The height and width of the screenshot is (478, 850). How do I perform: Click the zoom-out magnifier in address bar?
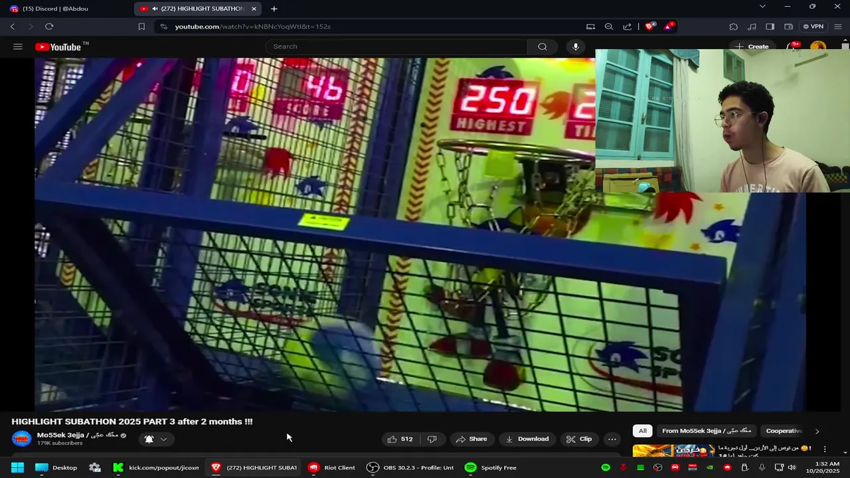(609, 27)
